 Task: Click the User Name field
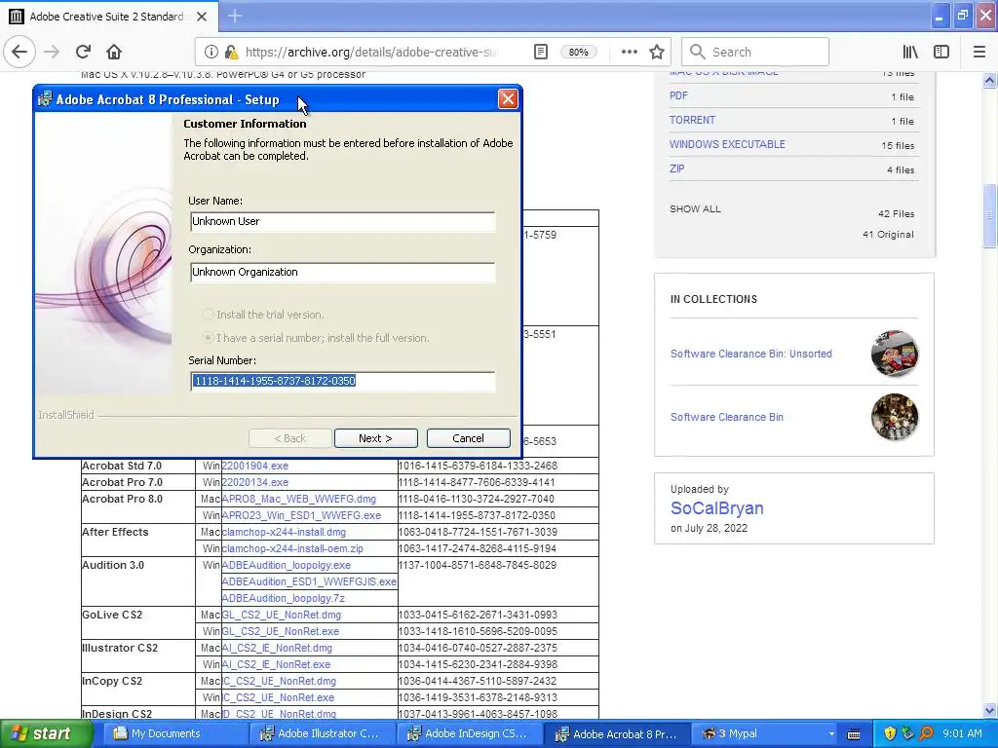[342, 221]
